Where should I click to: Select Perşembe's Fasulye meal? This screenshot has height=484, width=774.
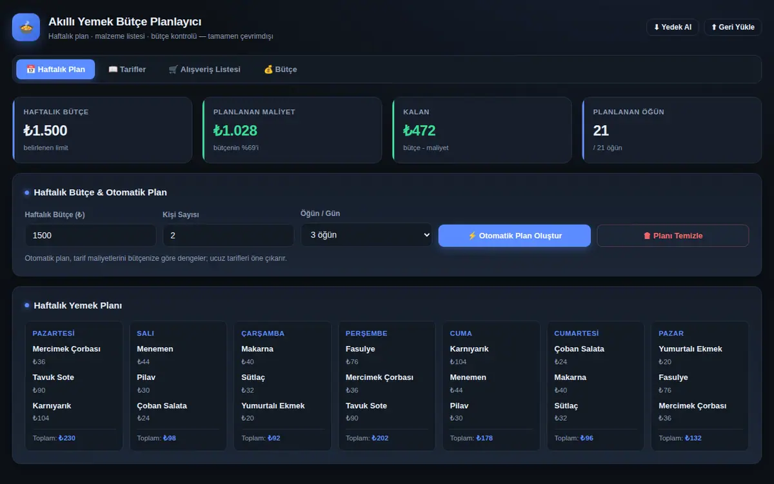tap(361, 349)
